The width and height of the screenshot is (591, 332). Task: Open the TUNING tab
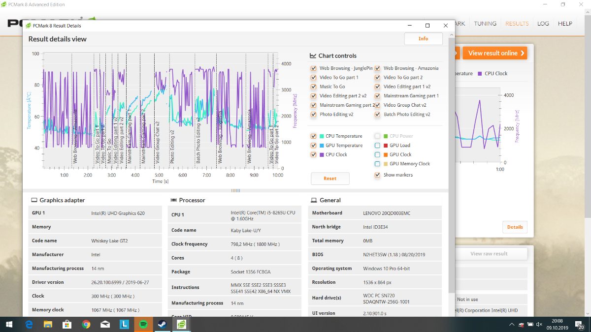(485, 24)
